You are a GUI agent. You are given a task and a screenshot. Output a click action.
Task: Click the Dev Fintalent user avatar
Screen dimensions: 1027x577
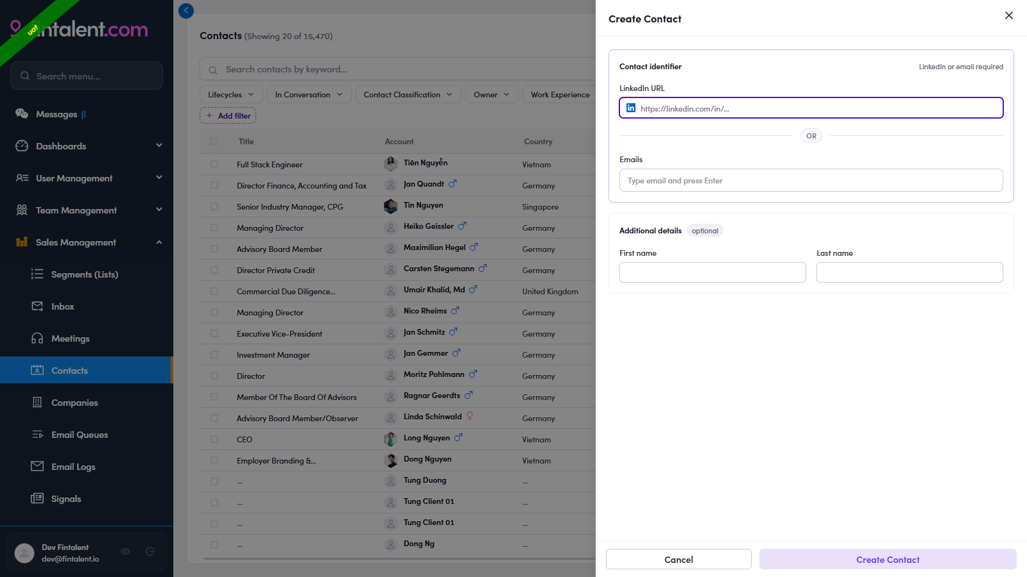click(x=24, y=553)
